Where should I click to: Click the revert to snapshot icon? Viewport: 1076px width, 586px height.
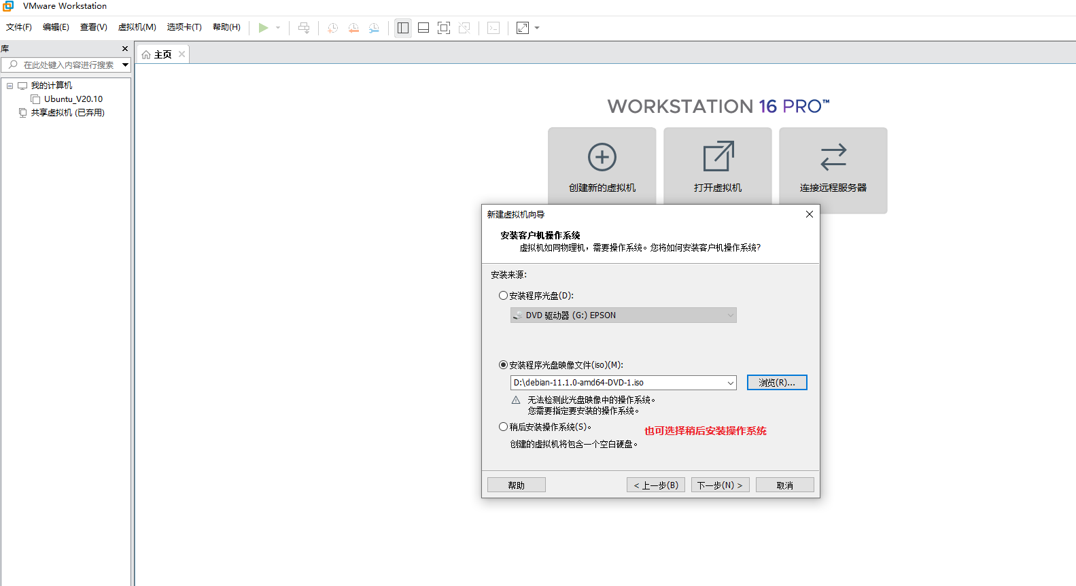tap(353, 28)
